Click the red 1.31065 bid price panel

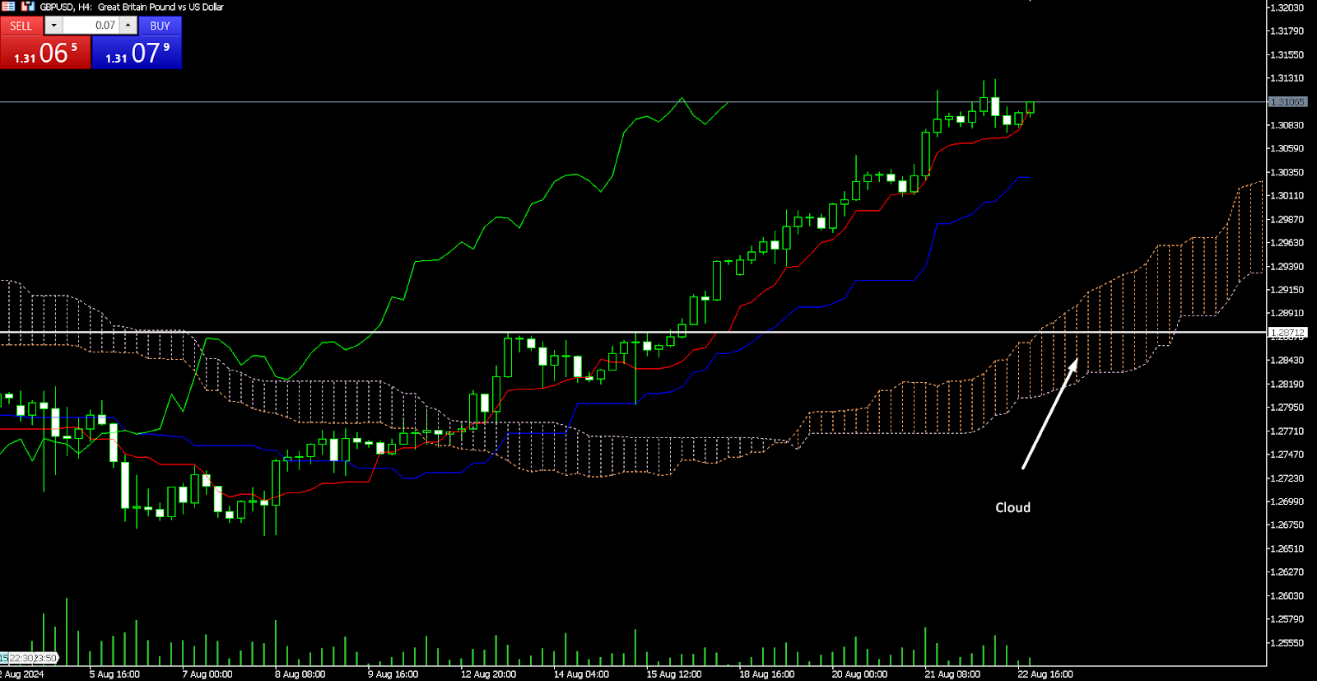(45, 54)
